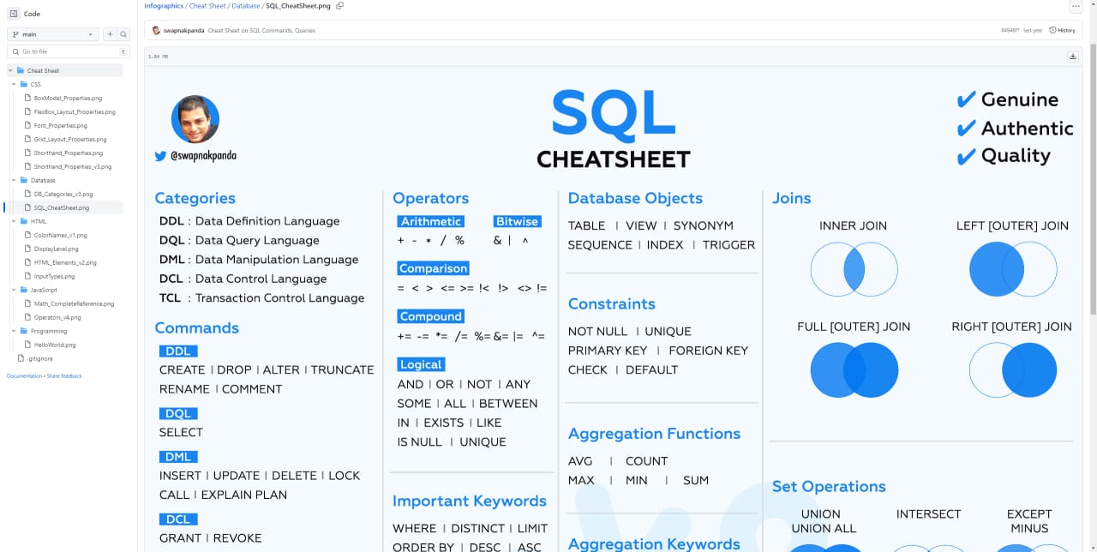Collapse the CSS folder chevron
The image size is (1097, 552).
click(x=14, y=84)
